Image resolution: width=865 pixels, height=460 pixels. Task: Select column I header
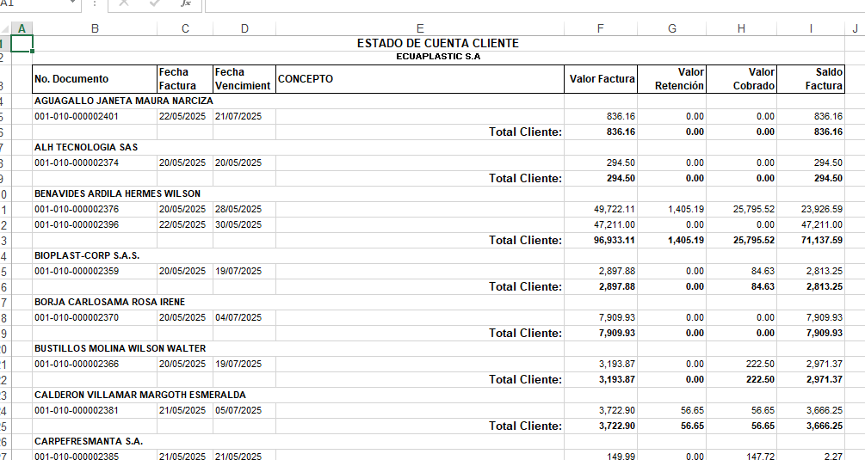pyautogui.click(x=811, y=28)
